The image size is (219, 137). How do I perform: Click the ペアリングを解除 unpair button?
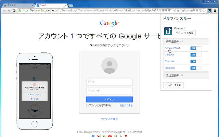tap(185, 33)
